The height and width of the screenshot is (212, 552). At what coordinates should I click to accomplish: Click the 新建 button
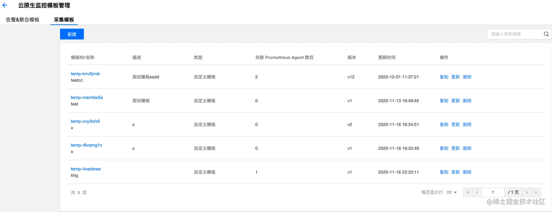72,34
